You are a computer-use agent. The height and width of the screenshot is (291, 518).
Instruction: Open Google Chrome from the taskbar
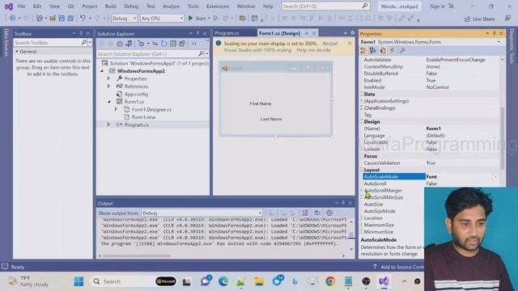pyautogui.click(x=330, y=281)
